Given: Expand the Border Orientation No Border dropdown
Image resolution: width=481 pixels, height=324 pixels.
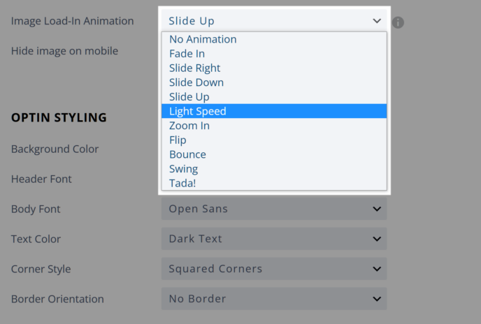Looking at the screenshot, I should 274,299.
